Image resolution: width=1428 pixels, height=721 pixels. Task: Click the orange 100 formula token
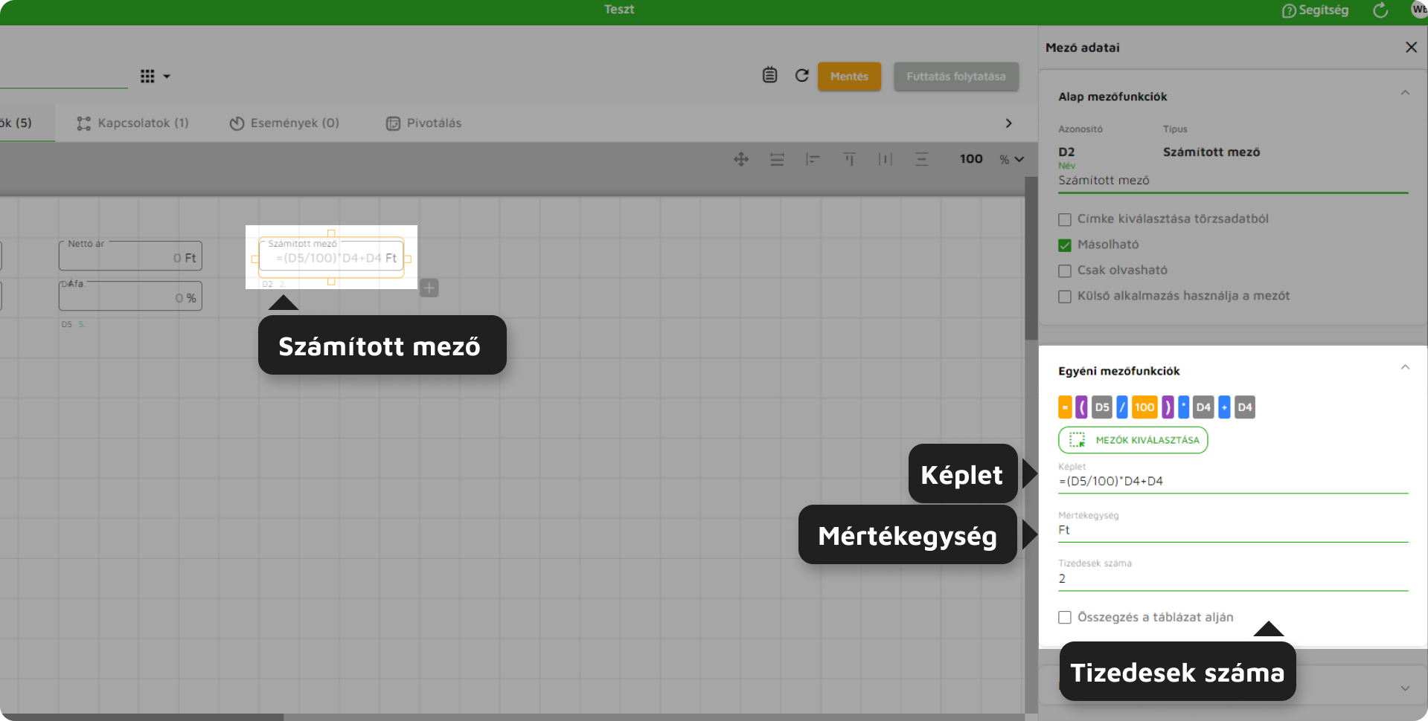[1144, 407]
